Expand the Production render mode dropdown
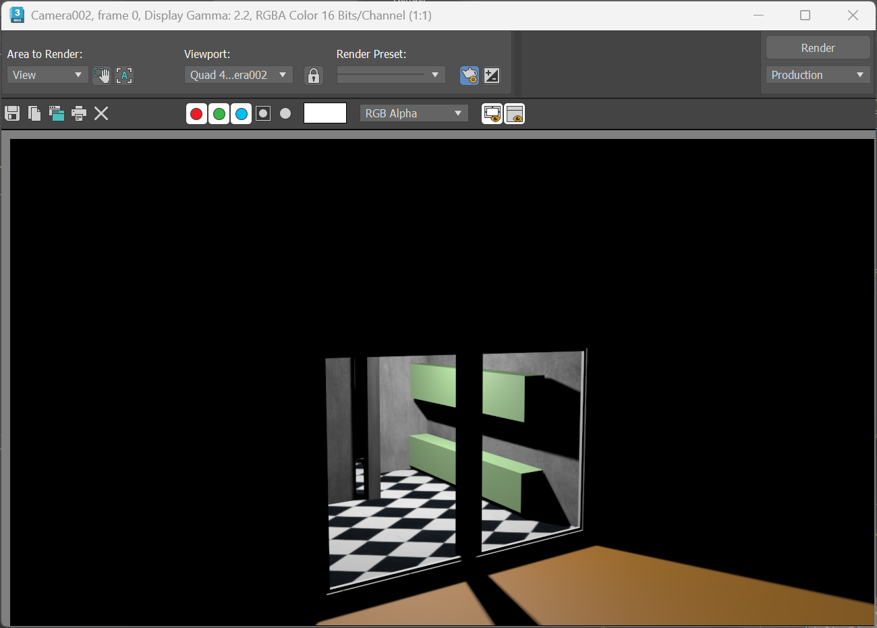Viewport: 877px width, 628px height. 818,75
